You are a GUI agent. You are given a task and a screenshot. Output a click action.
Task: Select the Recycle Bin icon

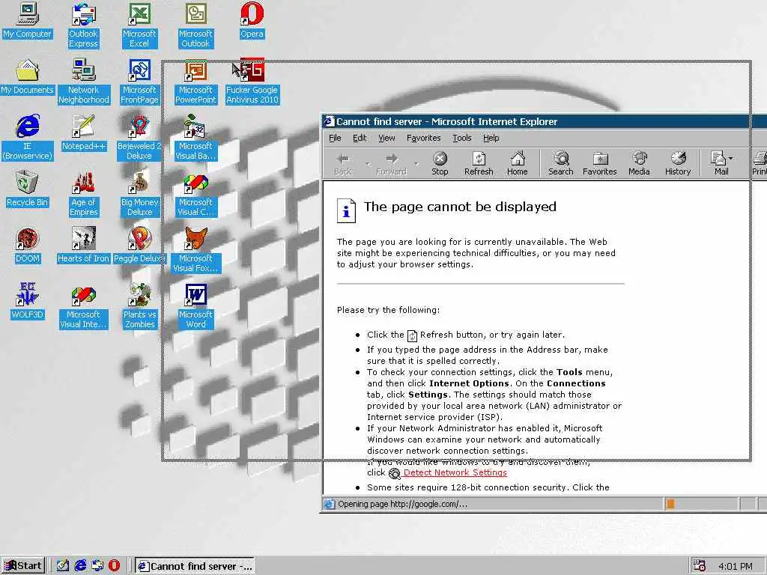point(28,189)
